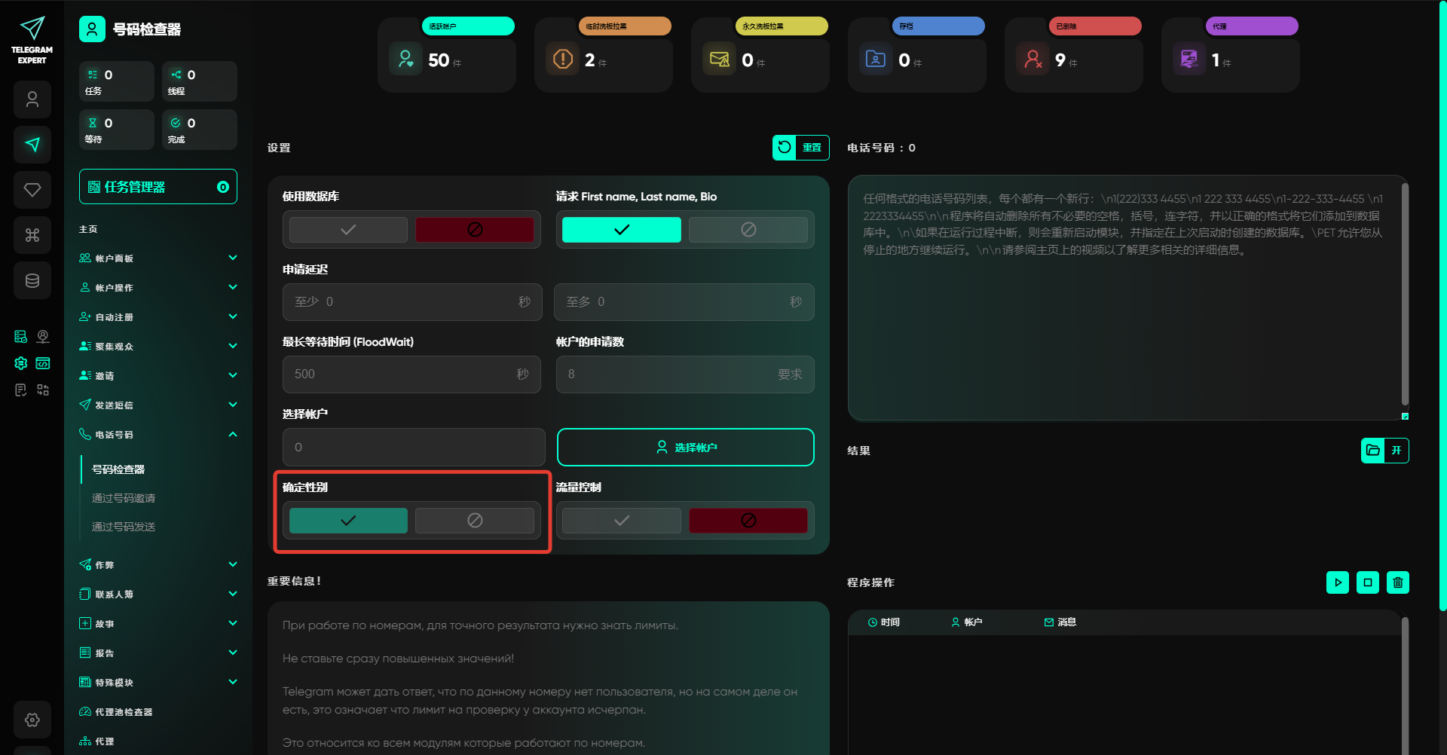This screenshot has height=755, width=1447.
Task: Click the play icon in 程序操作
Action: click(1337, 582)
